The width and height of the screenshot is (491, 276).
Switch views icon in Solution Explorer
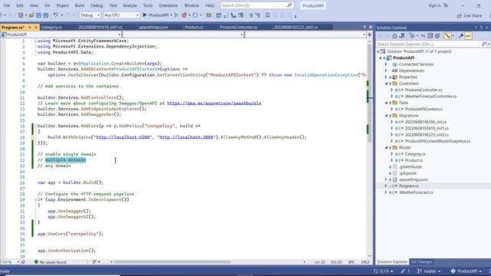[x=402, y=36]
